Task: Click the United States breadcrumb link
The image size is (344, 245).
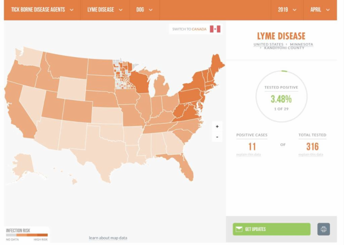Action: 268,44
